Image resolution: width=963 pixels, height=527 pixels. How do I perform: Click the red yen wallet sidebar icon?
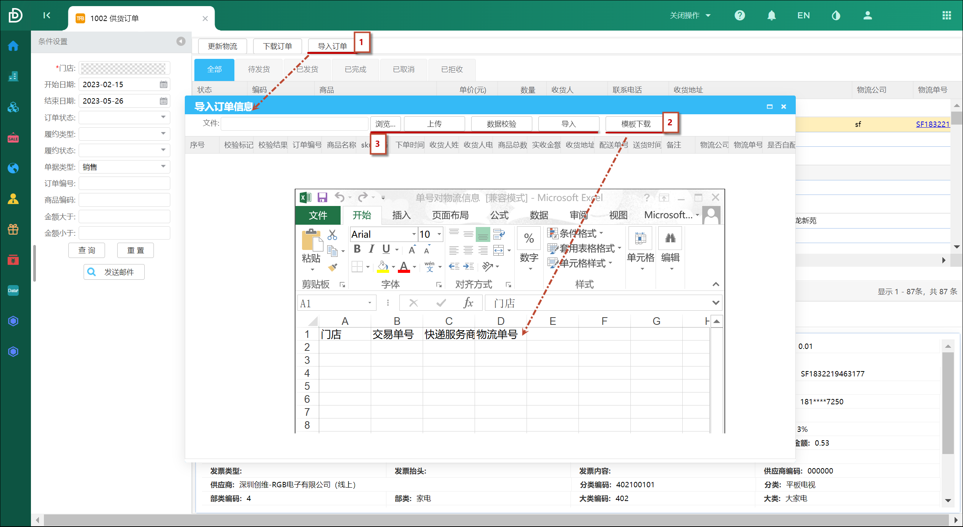pos(13,260)
